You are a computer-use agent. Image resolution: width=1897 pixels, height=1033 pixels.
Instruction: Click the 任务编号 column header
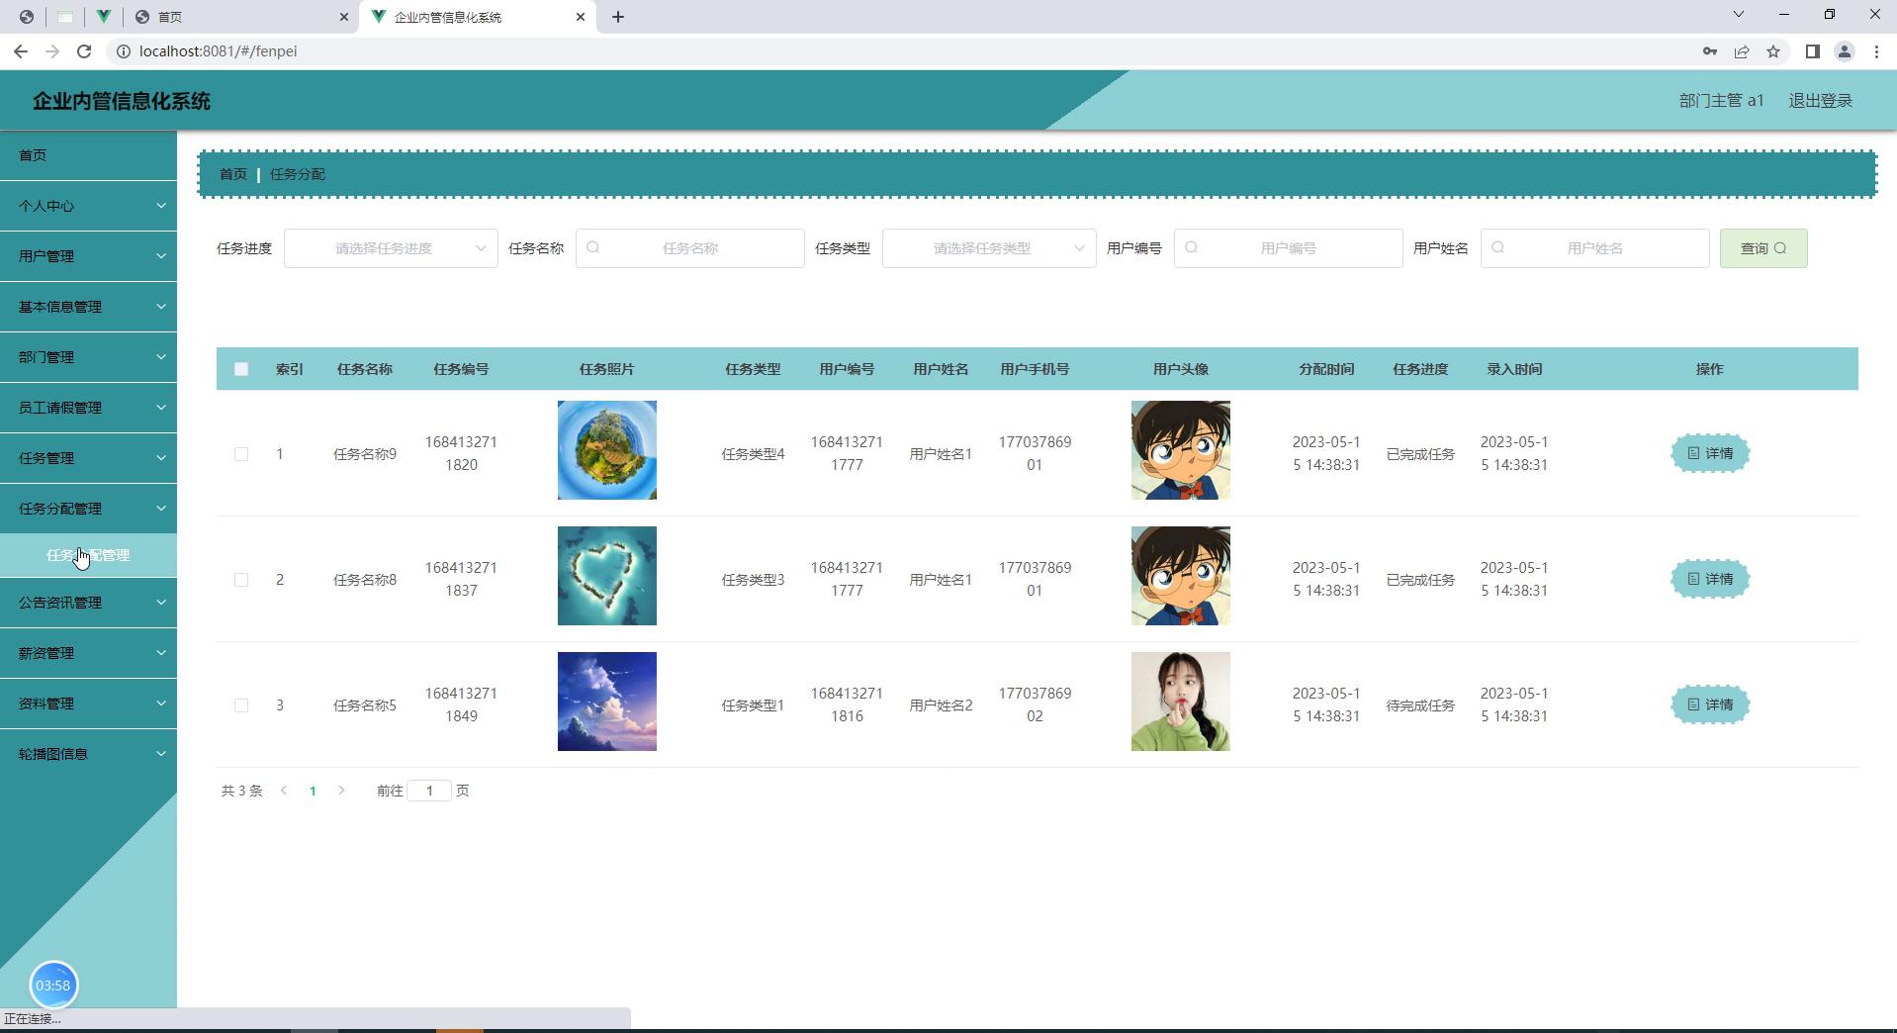pos(461,369)
